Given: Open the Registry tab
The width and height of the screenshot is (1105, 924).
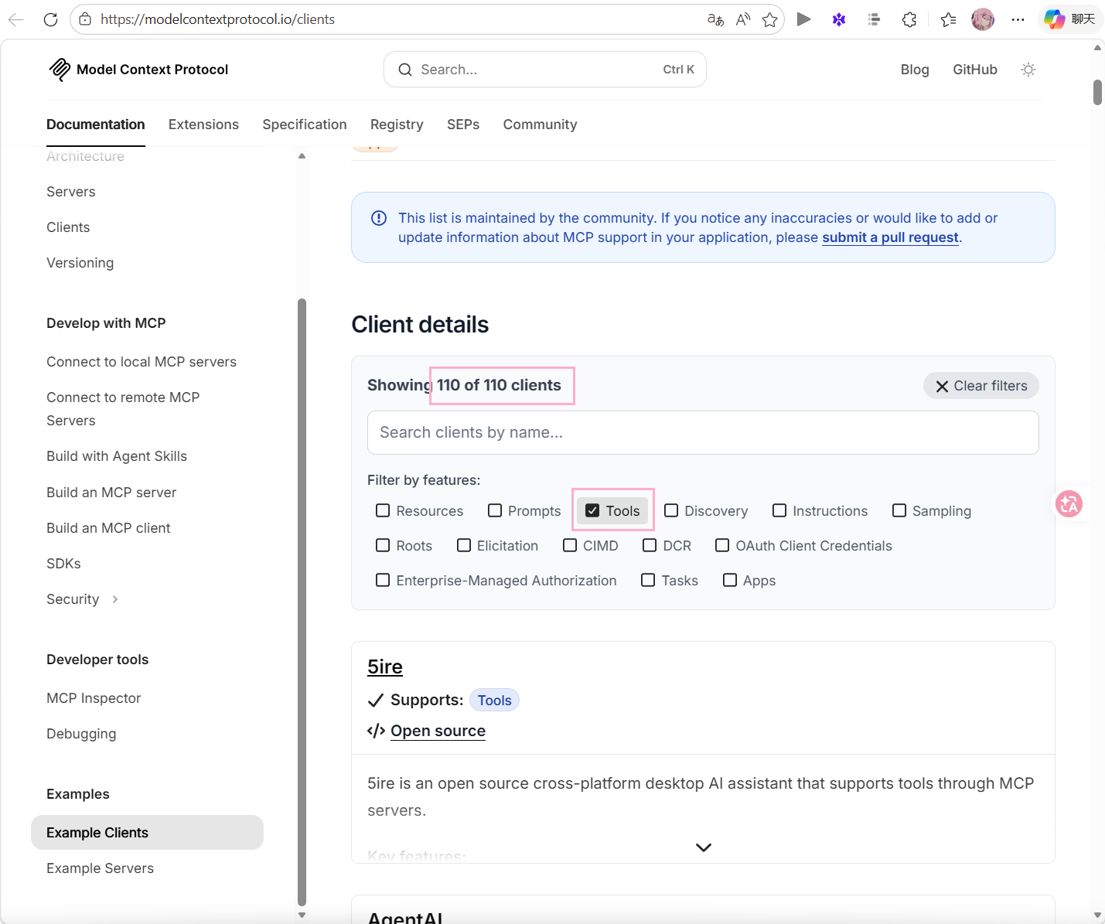Looking at the screenshot, I should point(397,124).
